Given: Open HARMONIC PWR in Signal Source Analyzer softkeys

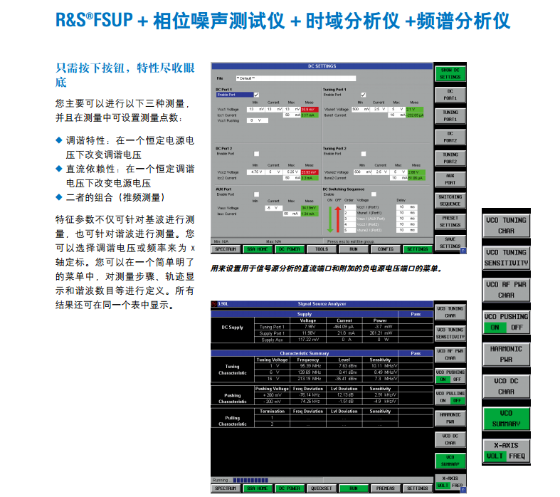Looking at the screenshot, I should pos(450,419).
